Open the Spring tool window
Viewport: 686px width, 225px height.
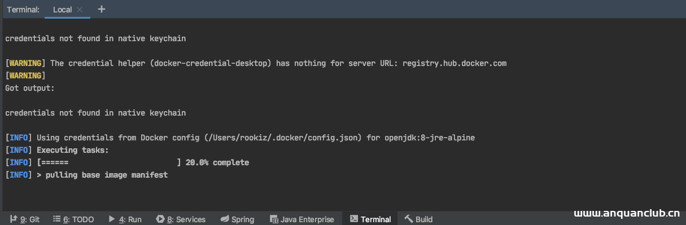coord(237,219)
